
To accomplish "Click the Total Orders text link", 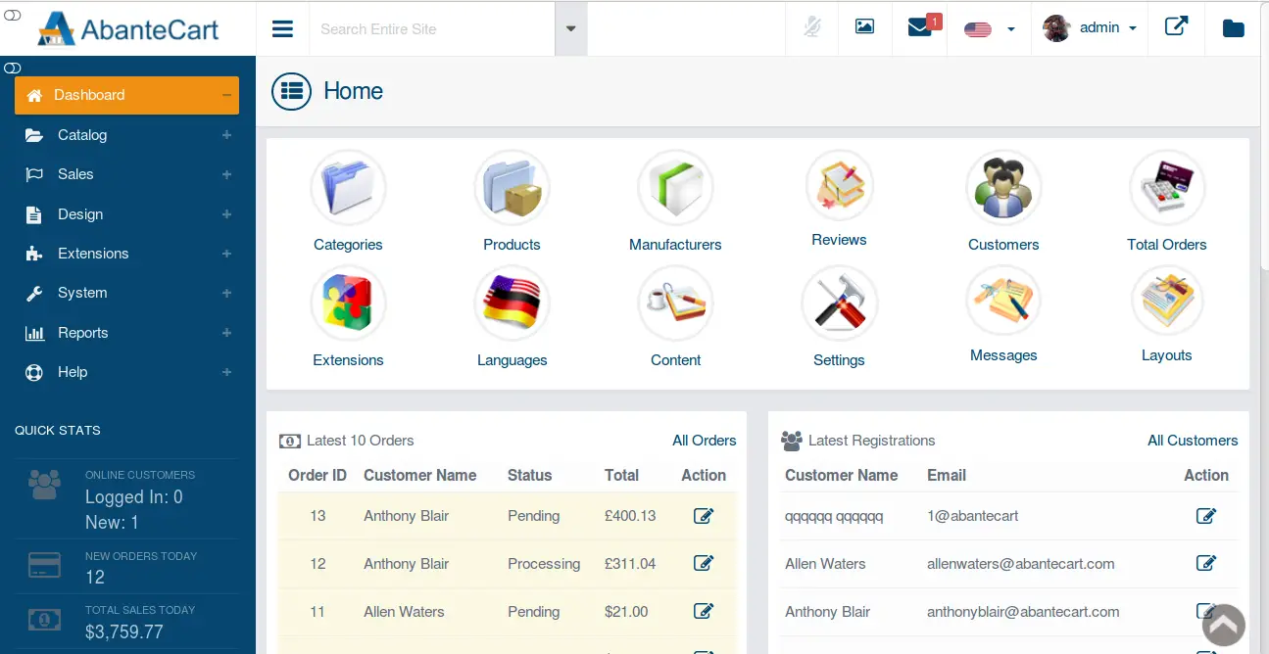I will [1167, 245].
